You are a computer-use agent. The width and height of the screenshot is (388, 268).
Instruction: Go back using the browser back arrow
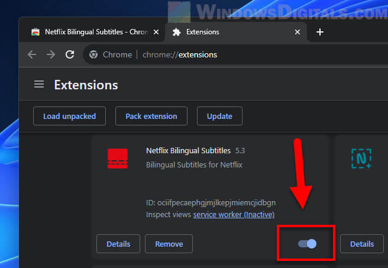tap(32, 54)
